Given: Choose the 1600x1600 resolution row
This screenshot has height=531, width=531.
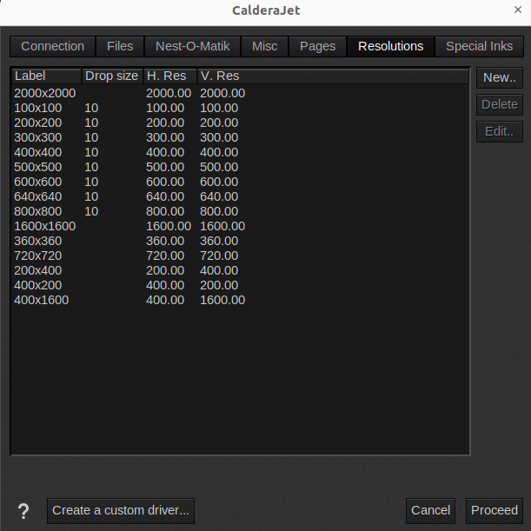Looking at the screenshot, I should point(45,226).
